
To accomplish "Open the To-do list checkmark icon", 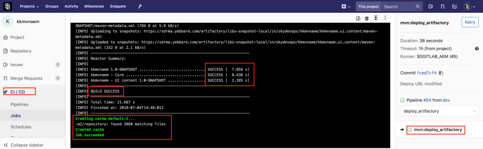I will 455,6.
